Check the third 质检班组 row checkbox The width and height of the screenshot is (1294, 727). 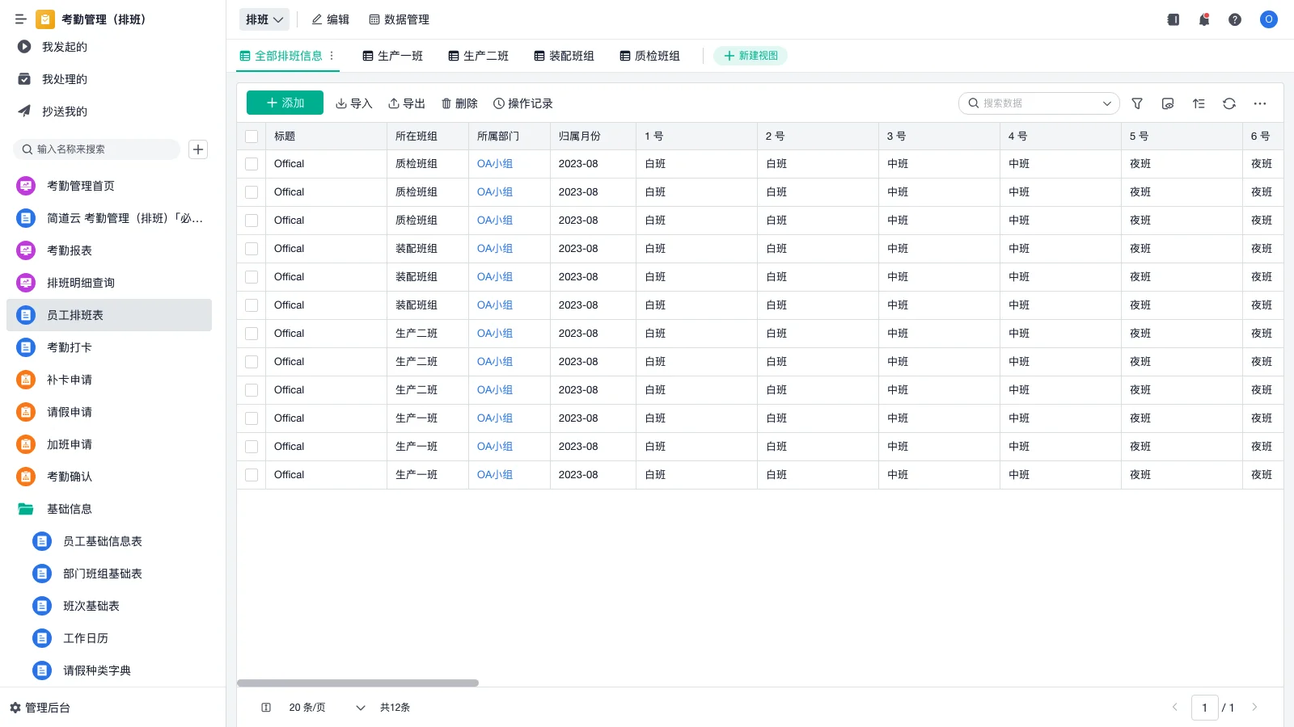click(252, 221)
